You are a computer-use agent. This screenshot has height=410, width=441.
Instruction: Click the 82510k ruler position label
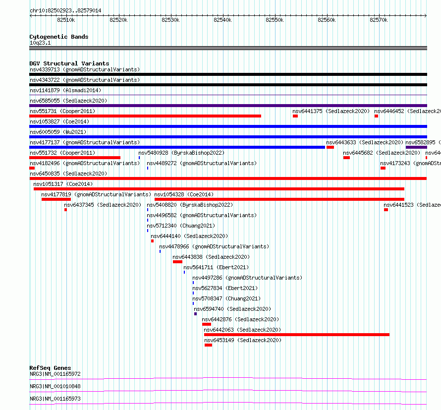(66, 20)
